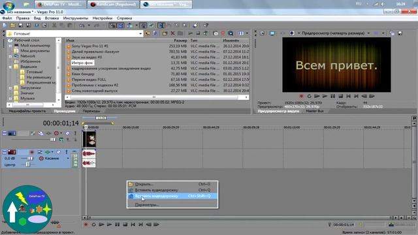The image size is (418, 235).
Task: Open video track FX icon
Action: pyautogui.click(x=48, y=133)
